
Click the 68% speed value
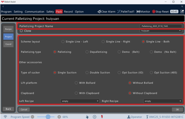(65, 117)
